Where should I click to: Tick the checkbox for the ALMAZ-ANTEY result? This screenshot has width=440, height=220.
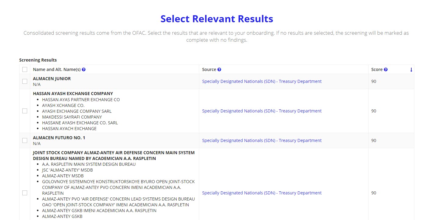click(x=25, y=193)
